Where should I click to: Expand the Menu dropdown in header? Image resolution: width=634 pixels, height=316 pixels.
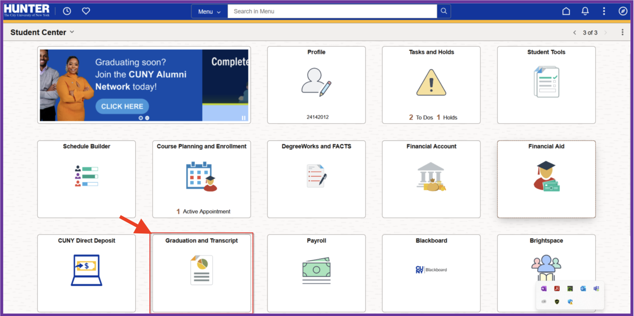(x=209, y=11)
